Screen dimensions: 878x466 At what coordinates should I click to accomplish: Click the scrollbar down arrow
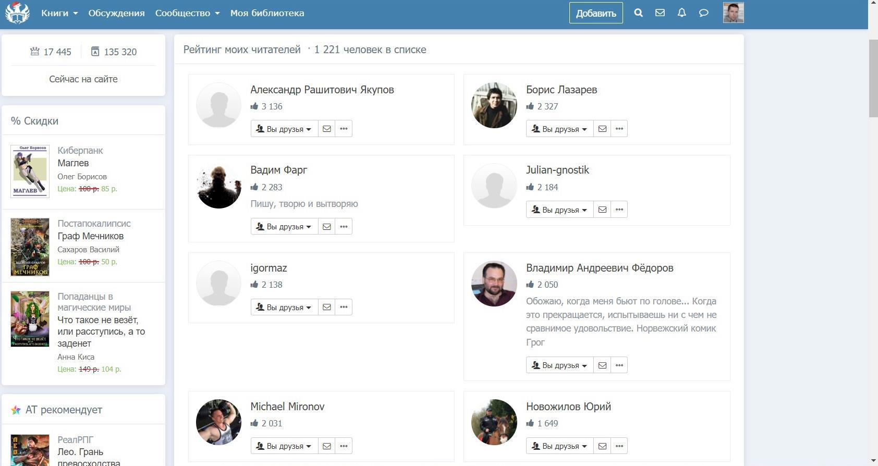coord(873,461)
